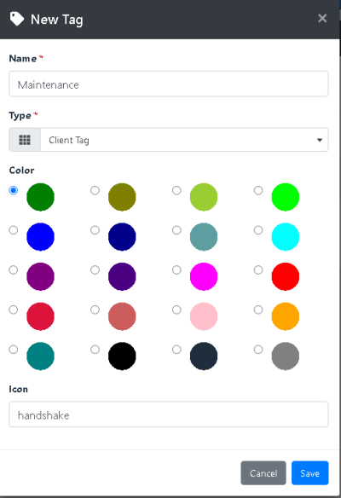Focus the Icon field containing handshake

[x=169, y=414]
